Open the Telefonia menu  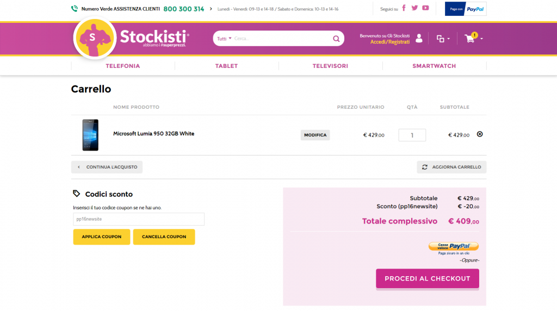(x=123, y=66)
